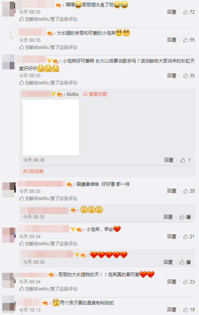Like the comment with 23 likes
The image size is (199, 315).
189,282
